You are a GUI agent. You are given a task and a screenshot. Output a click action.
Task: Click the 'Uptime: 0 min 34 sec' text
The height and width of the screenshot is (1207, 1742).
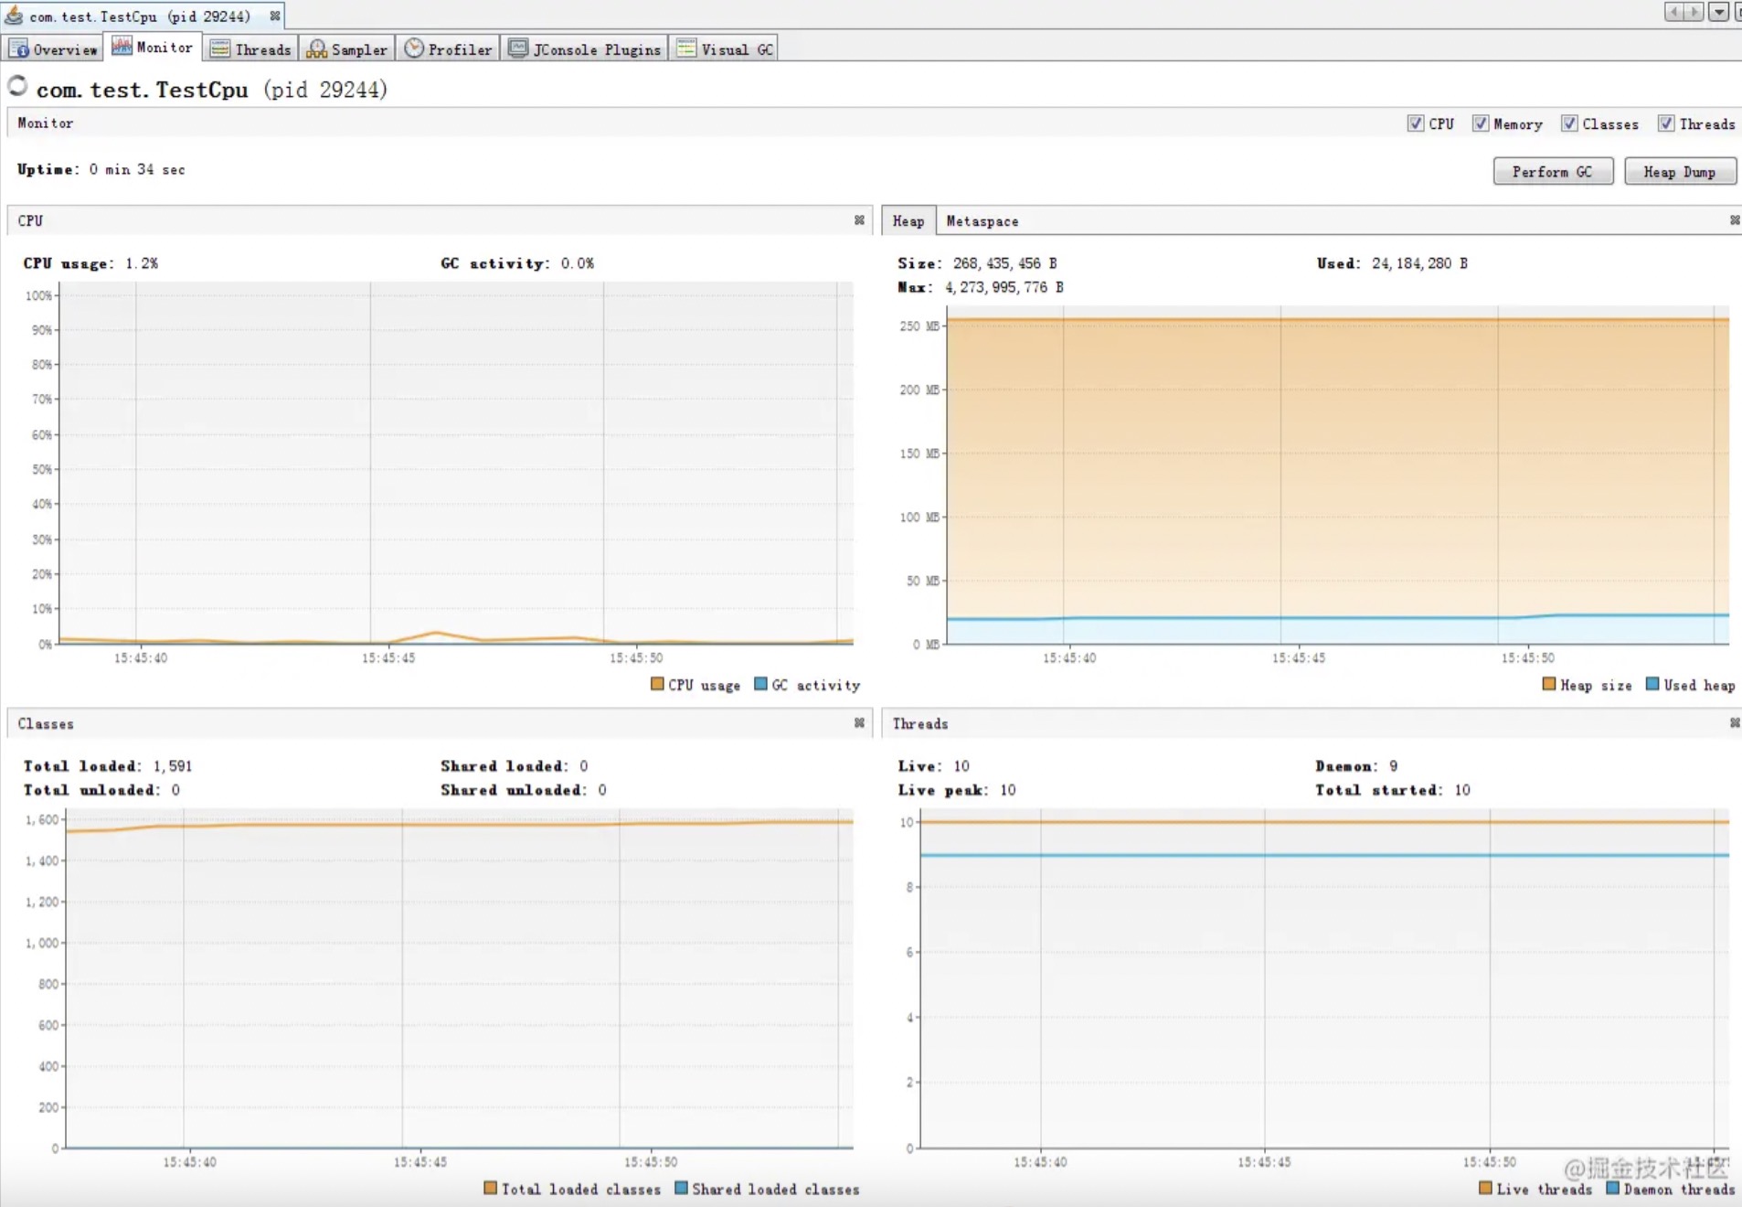(101, 169)
